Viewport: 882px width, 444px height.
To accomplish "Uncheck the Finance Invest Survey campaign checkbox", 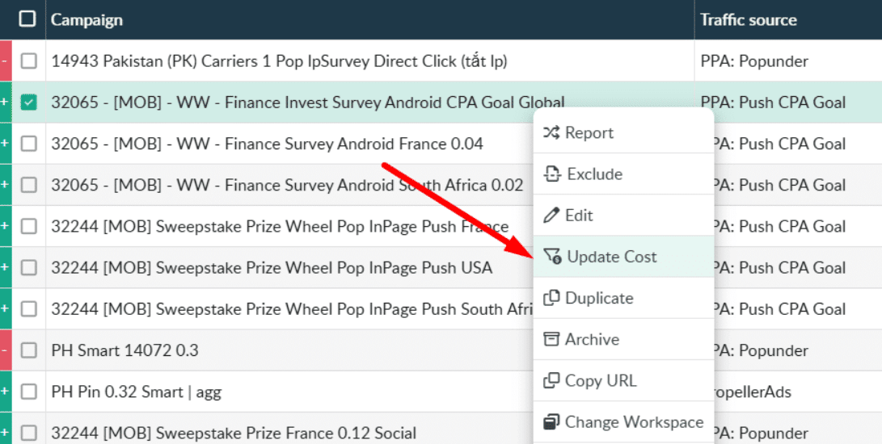I will pos(29,103).
